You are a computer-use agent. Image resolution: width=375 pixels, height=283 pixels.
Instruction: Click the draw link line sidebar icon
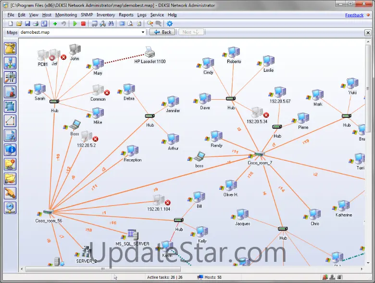[x=10, y=121]
